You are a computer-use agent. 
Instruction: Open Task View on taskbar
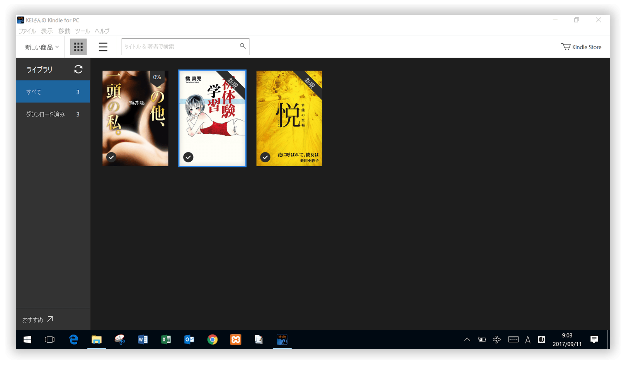50,340
